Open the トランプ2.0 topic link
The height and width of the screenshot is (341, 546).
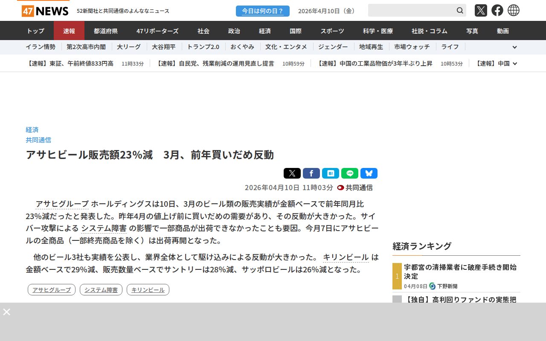click(203, 47)
